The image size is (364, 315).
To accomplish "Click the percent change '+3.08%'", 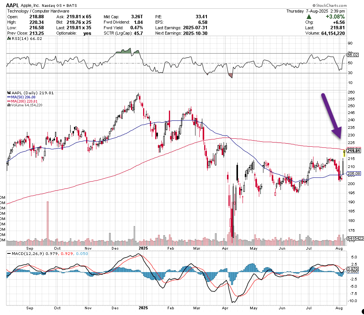I will click(335, 17).
